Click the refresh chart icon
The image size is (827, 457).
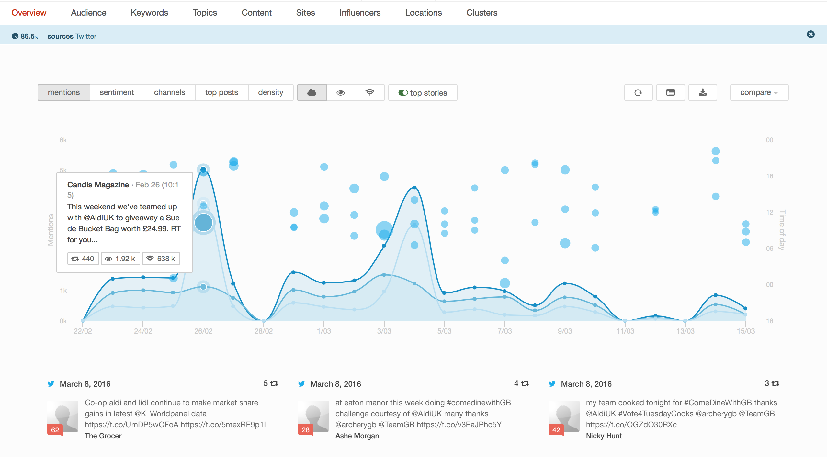(638, 93)
